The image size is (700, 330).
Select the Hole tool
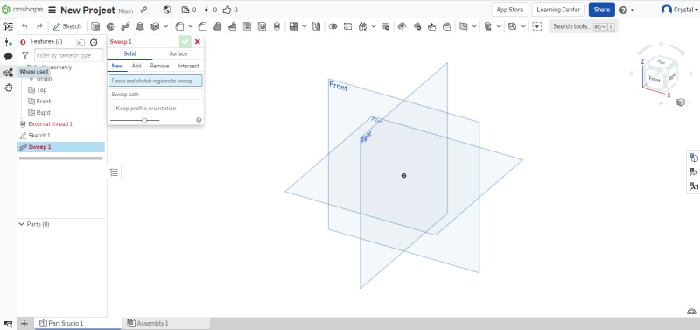pos(262,26)
